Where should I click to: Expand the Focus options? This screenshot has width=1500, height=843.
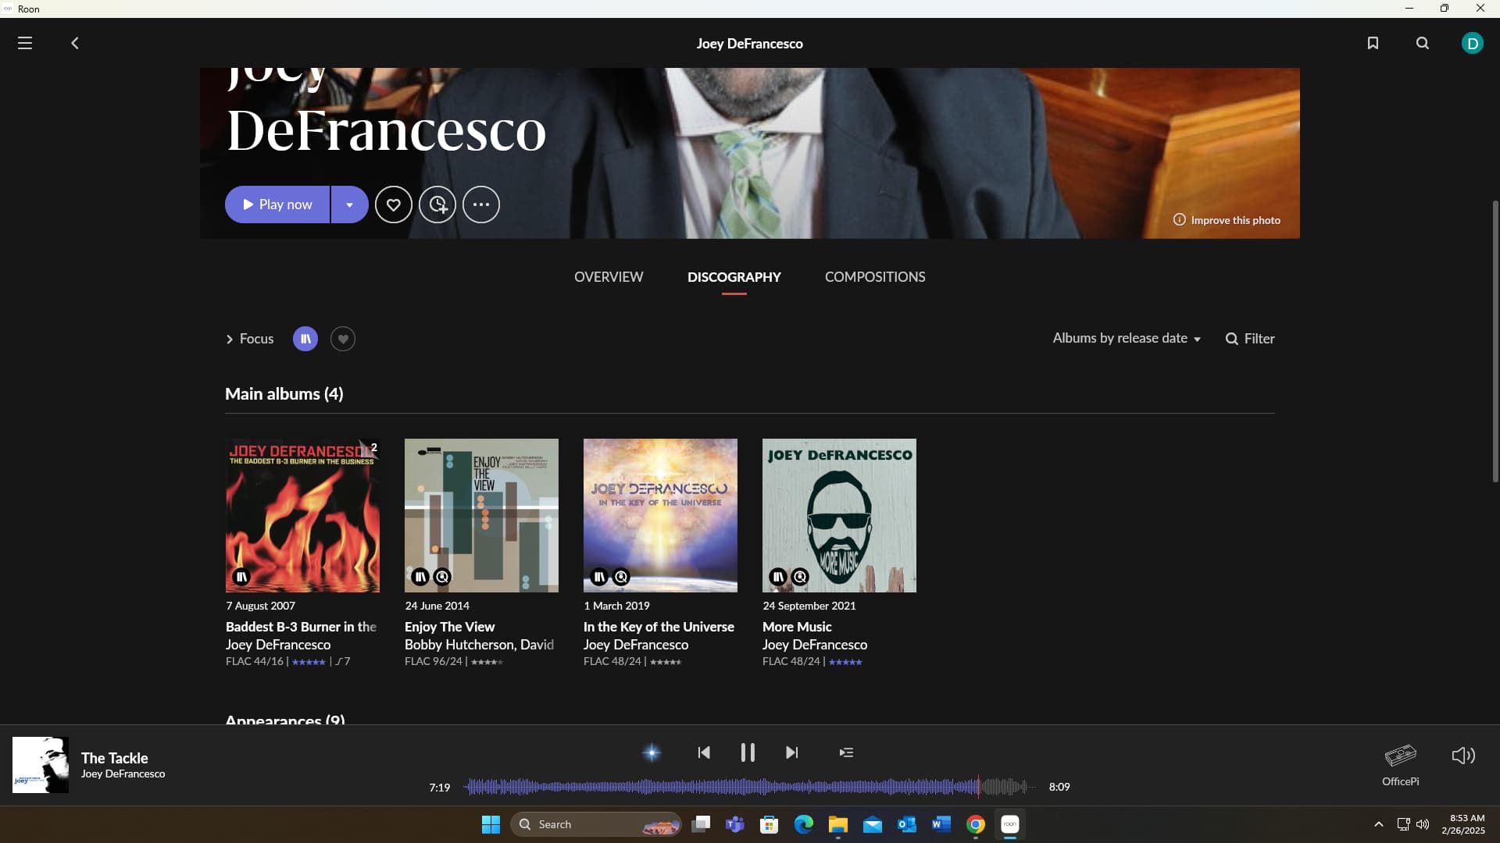[250, 339]
